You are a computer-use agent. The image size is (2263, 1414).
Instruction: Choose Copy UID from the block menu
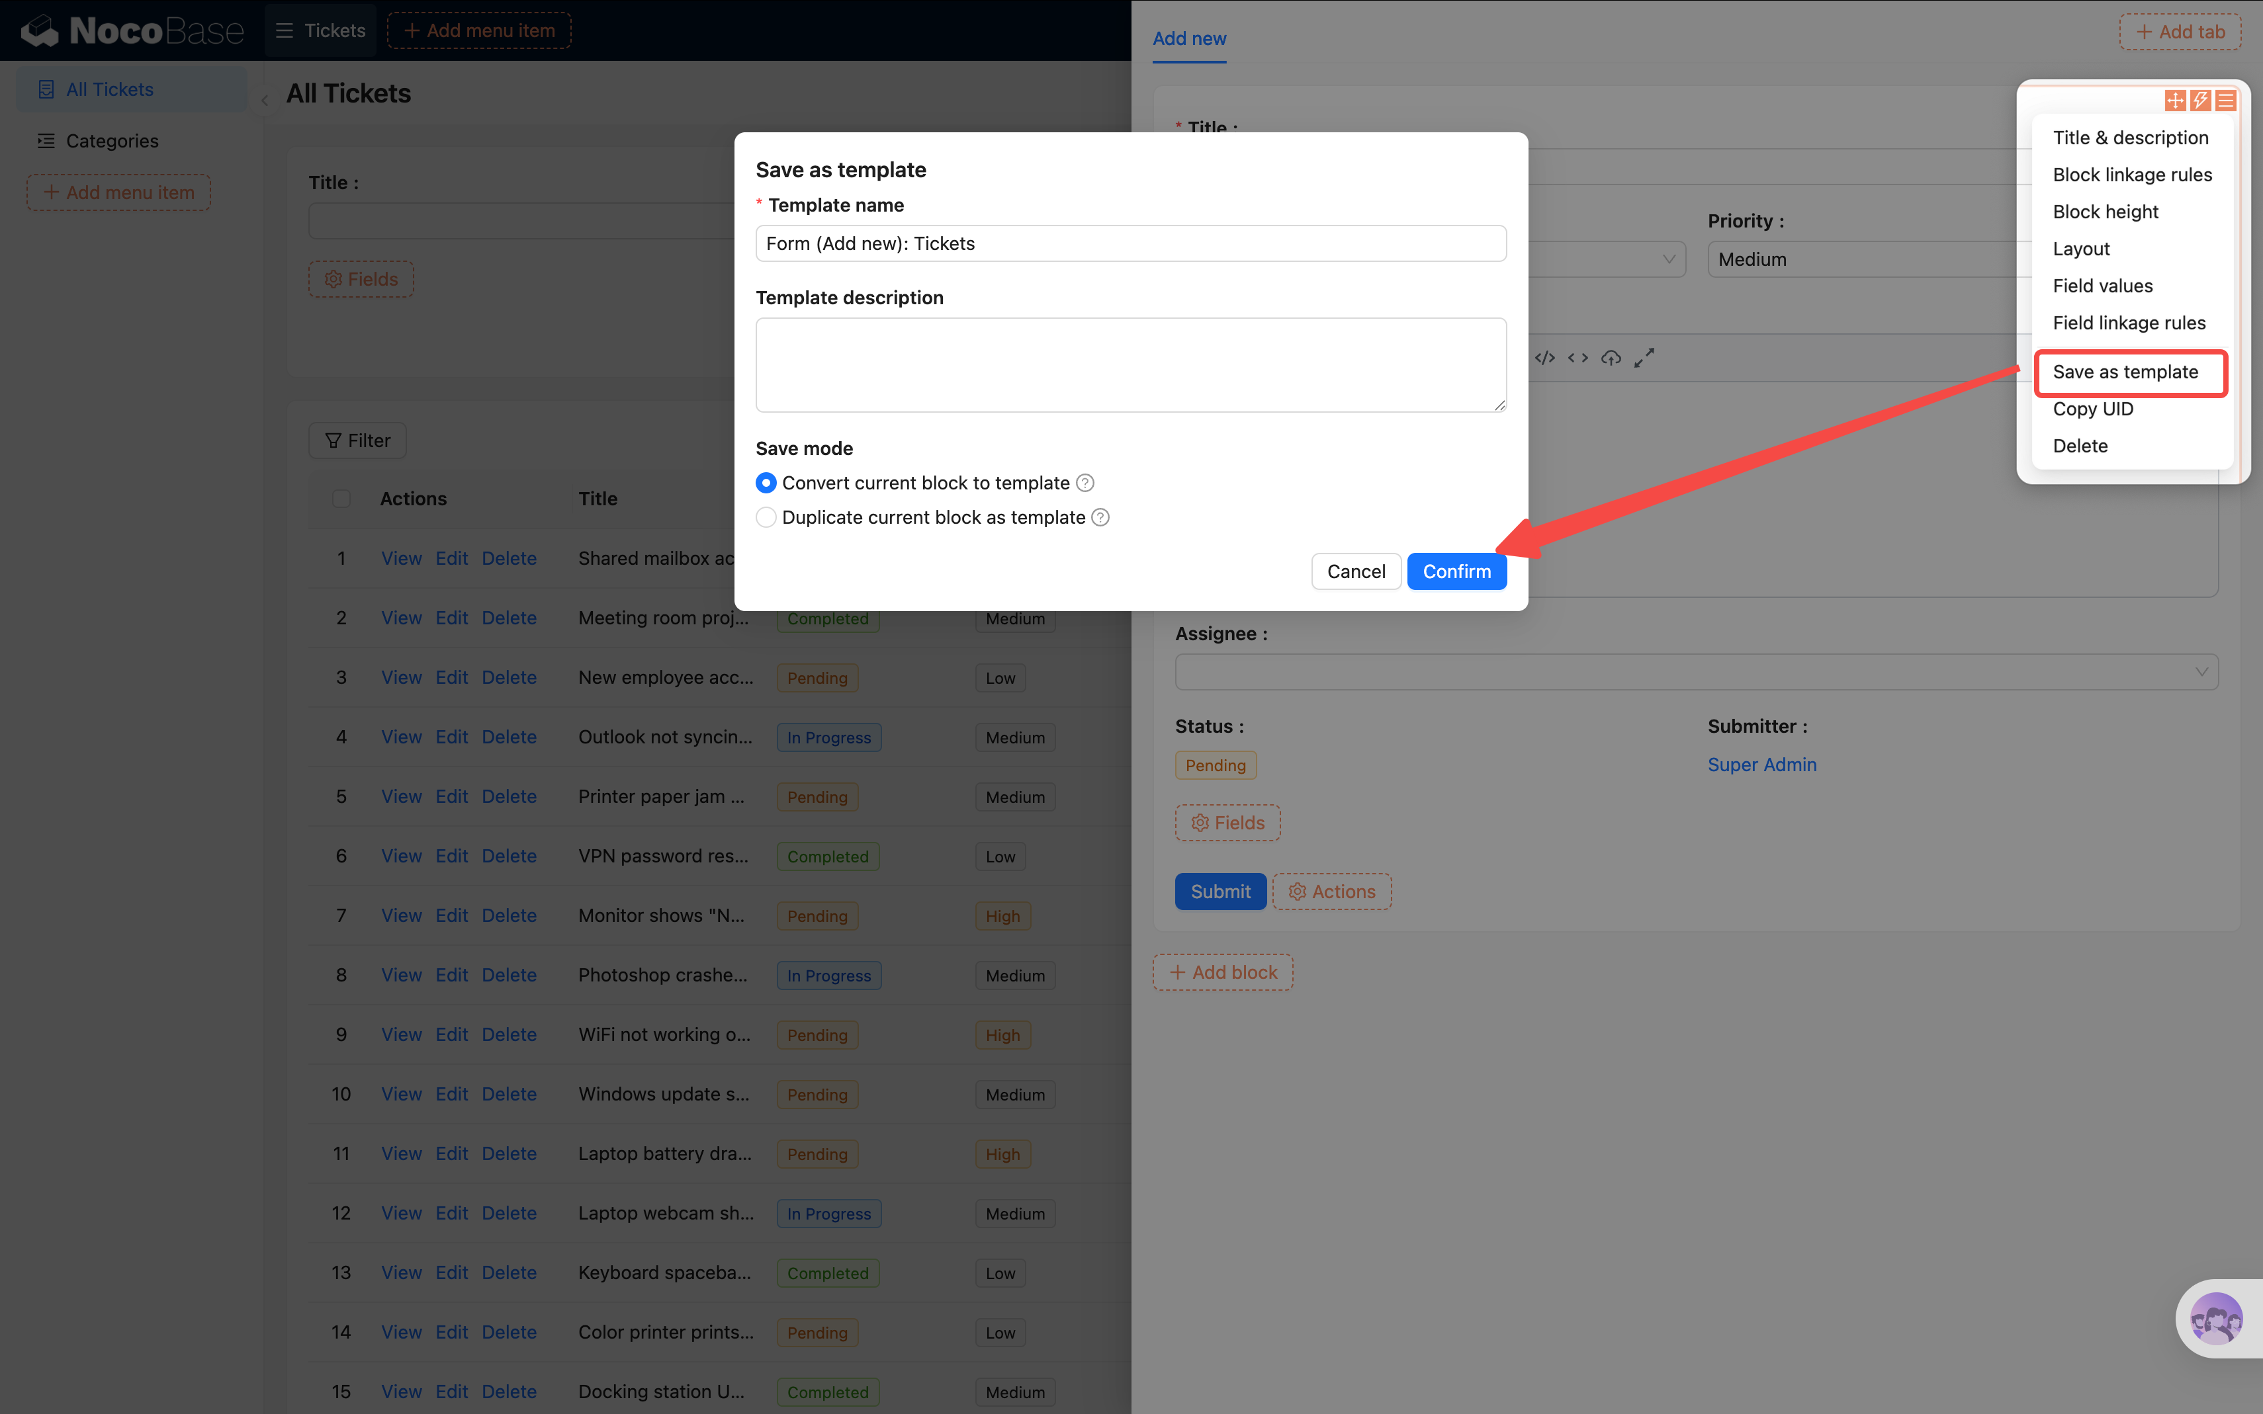click(2093, 409)
